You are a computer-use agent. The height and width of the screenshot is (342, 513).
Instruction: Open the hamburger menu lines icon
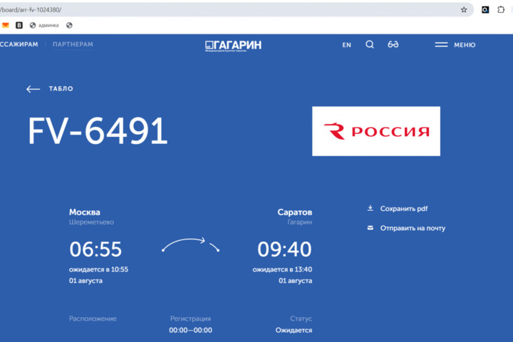click(x=441, y=44)
